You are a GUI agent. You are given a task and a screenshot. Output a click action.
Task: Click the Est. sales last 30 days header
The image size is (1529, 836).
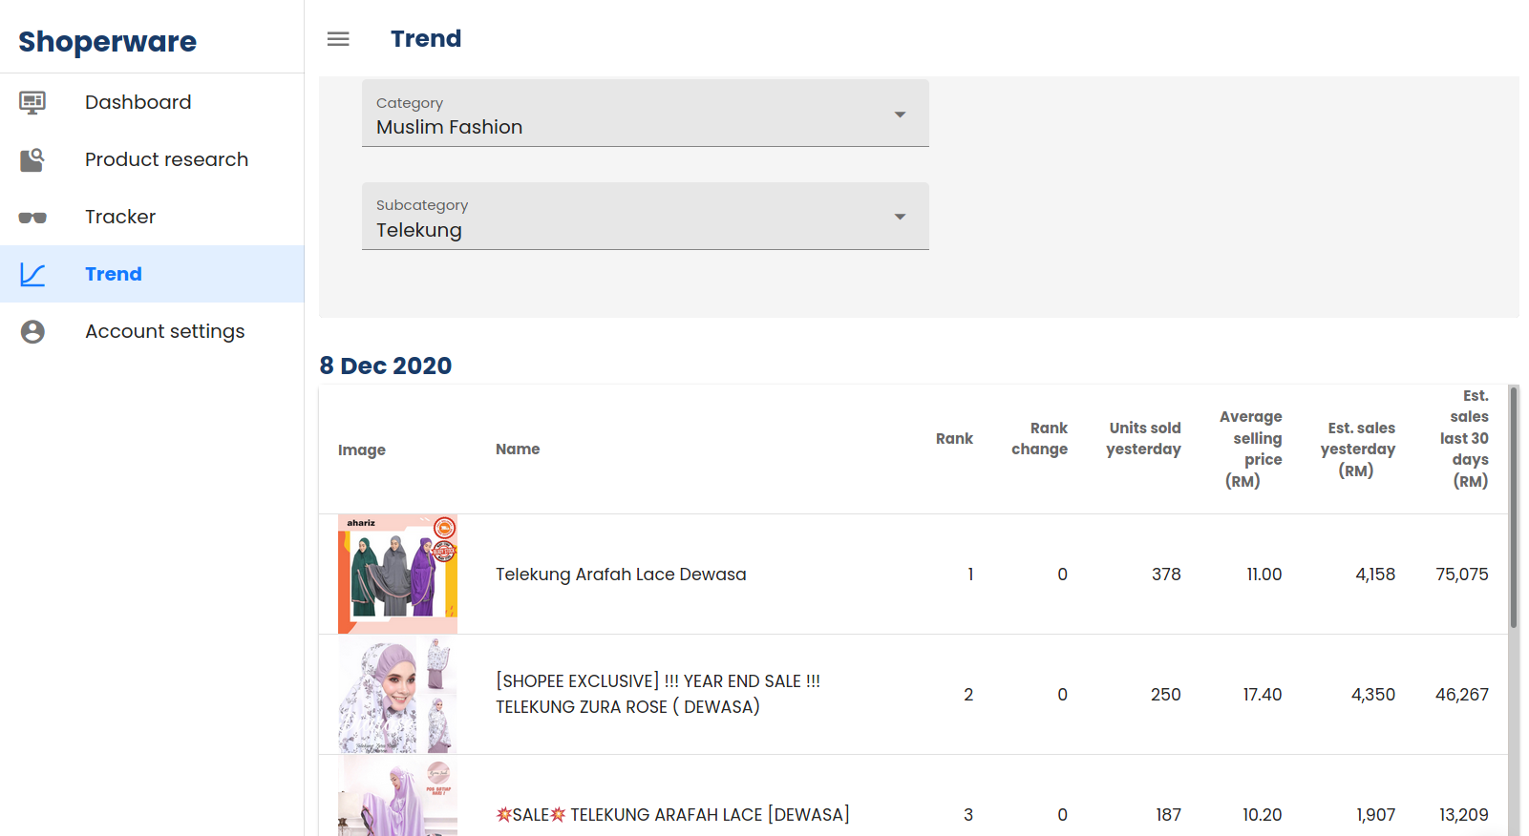1464,438
